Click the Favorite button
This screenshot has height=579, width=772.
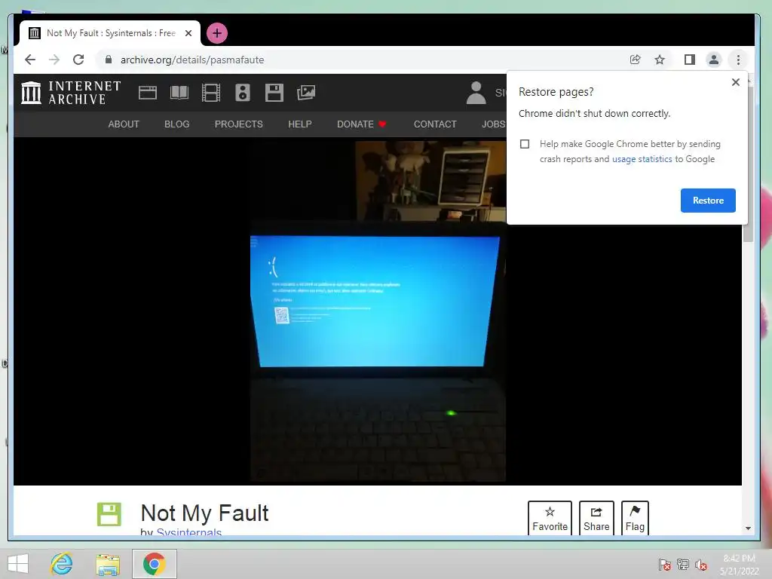tap(550, 517)
